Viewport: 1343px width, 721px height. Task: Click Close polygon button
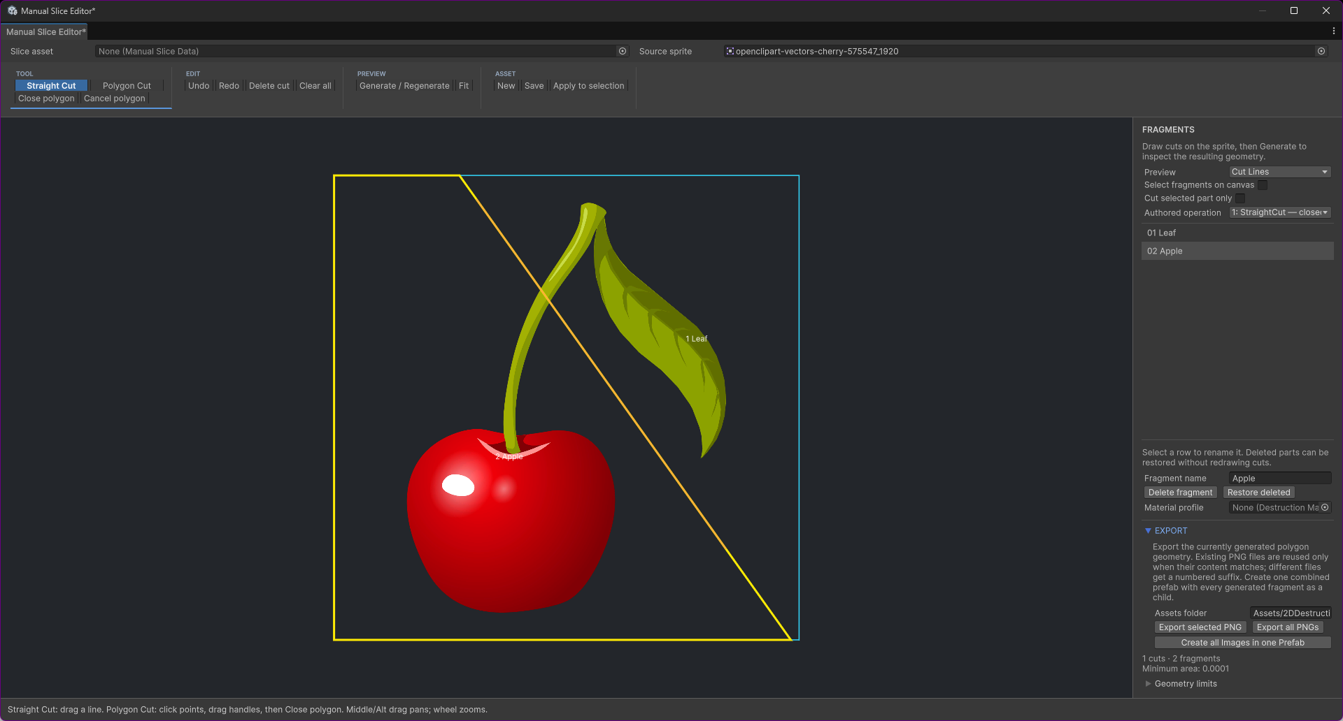(46, 99)
